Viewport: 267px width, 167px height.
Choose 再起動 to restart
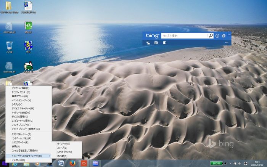click(x=62, y=156)
